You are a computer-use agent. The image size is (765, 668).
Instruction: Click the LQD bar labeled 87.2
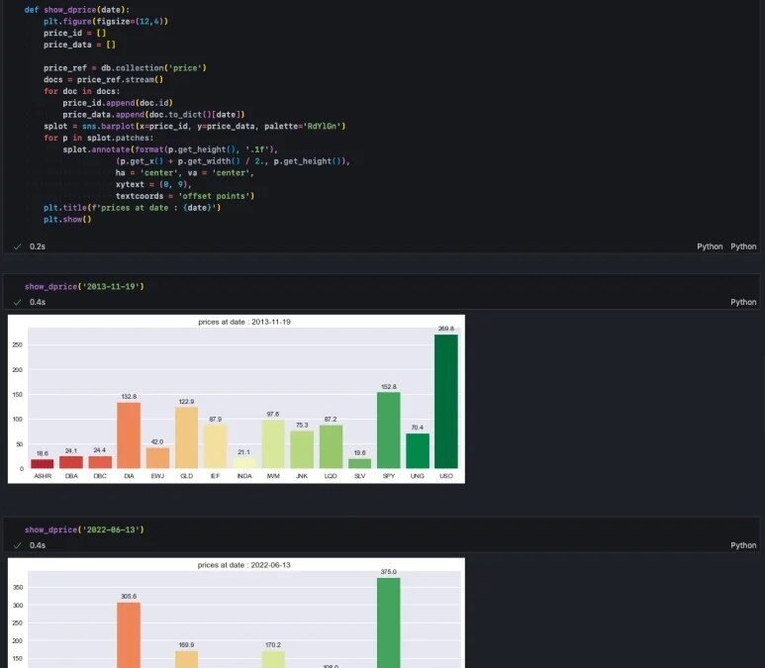tap(331, 447)
